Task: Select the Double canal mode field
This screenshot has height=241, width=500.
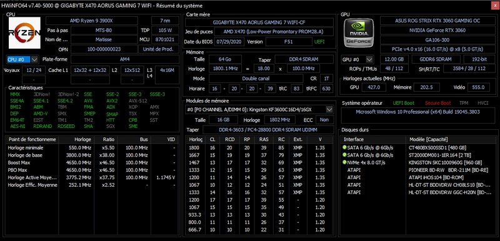Action: pos(256,78)
